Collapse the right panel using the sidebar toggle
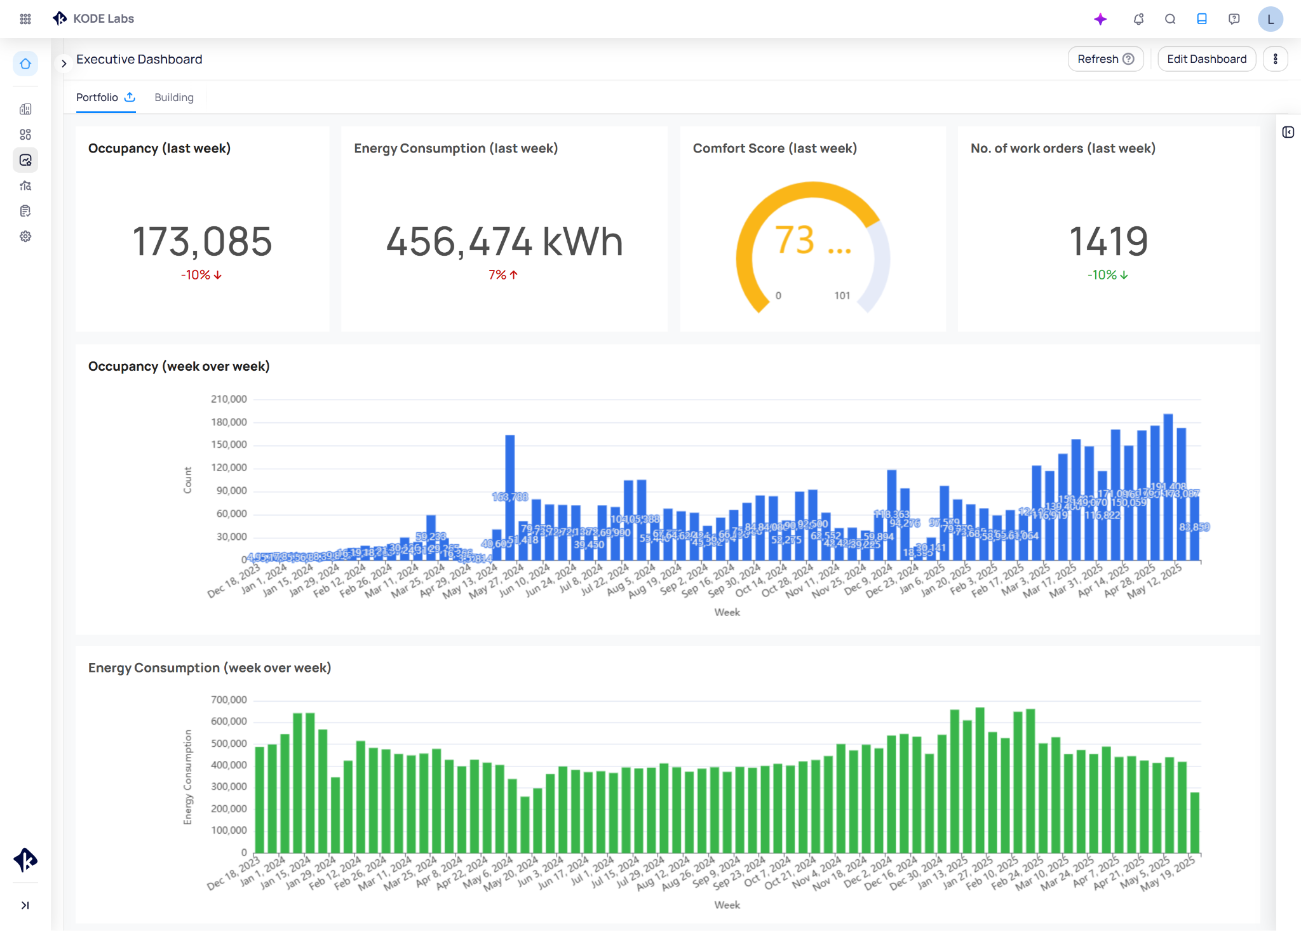This screenshot has width=1301, height=931. point(1289,132)
